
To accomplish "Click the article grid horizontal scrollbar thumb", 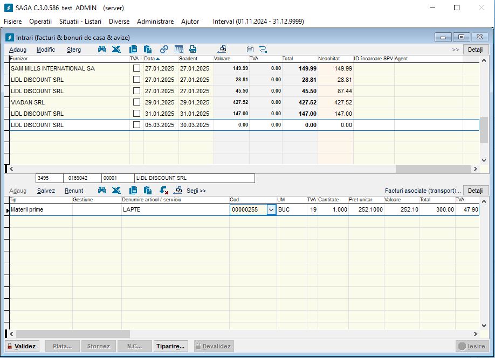I will tap(73, 334).
